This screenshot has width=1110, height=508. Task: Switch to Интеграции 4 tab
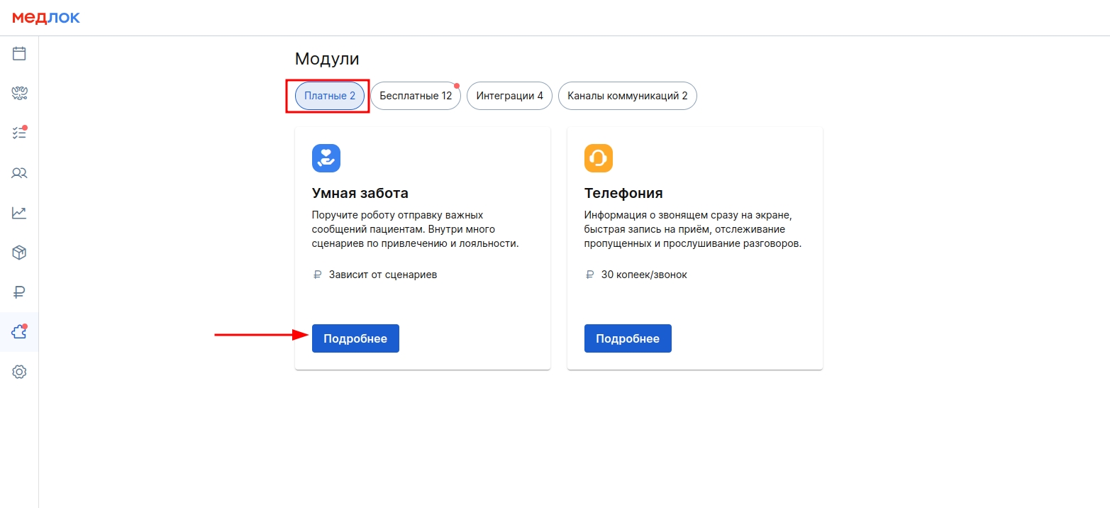pos(509,96)
